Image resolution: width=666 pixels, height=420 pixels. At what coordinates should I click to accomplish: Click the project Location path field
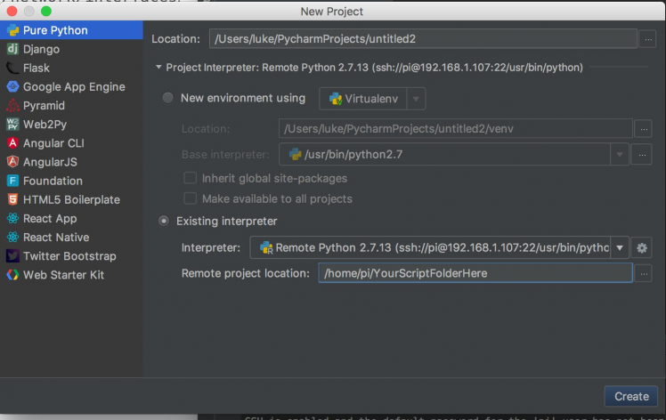(x=423, y=39)
